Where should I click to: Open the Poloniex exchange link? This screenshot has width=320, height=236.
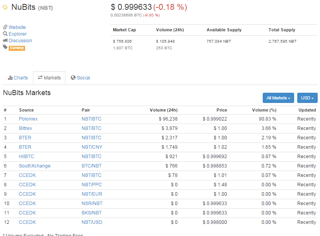(x=28, y=119)
